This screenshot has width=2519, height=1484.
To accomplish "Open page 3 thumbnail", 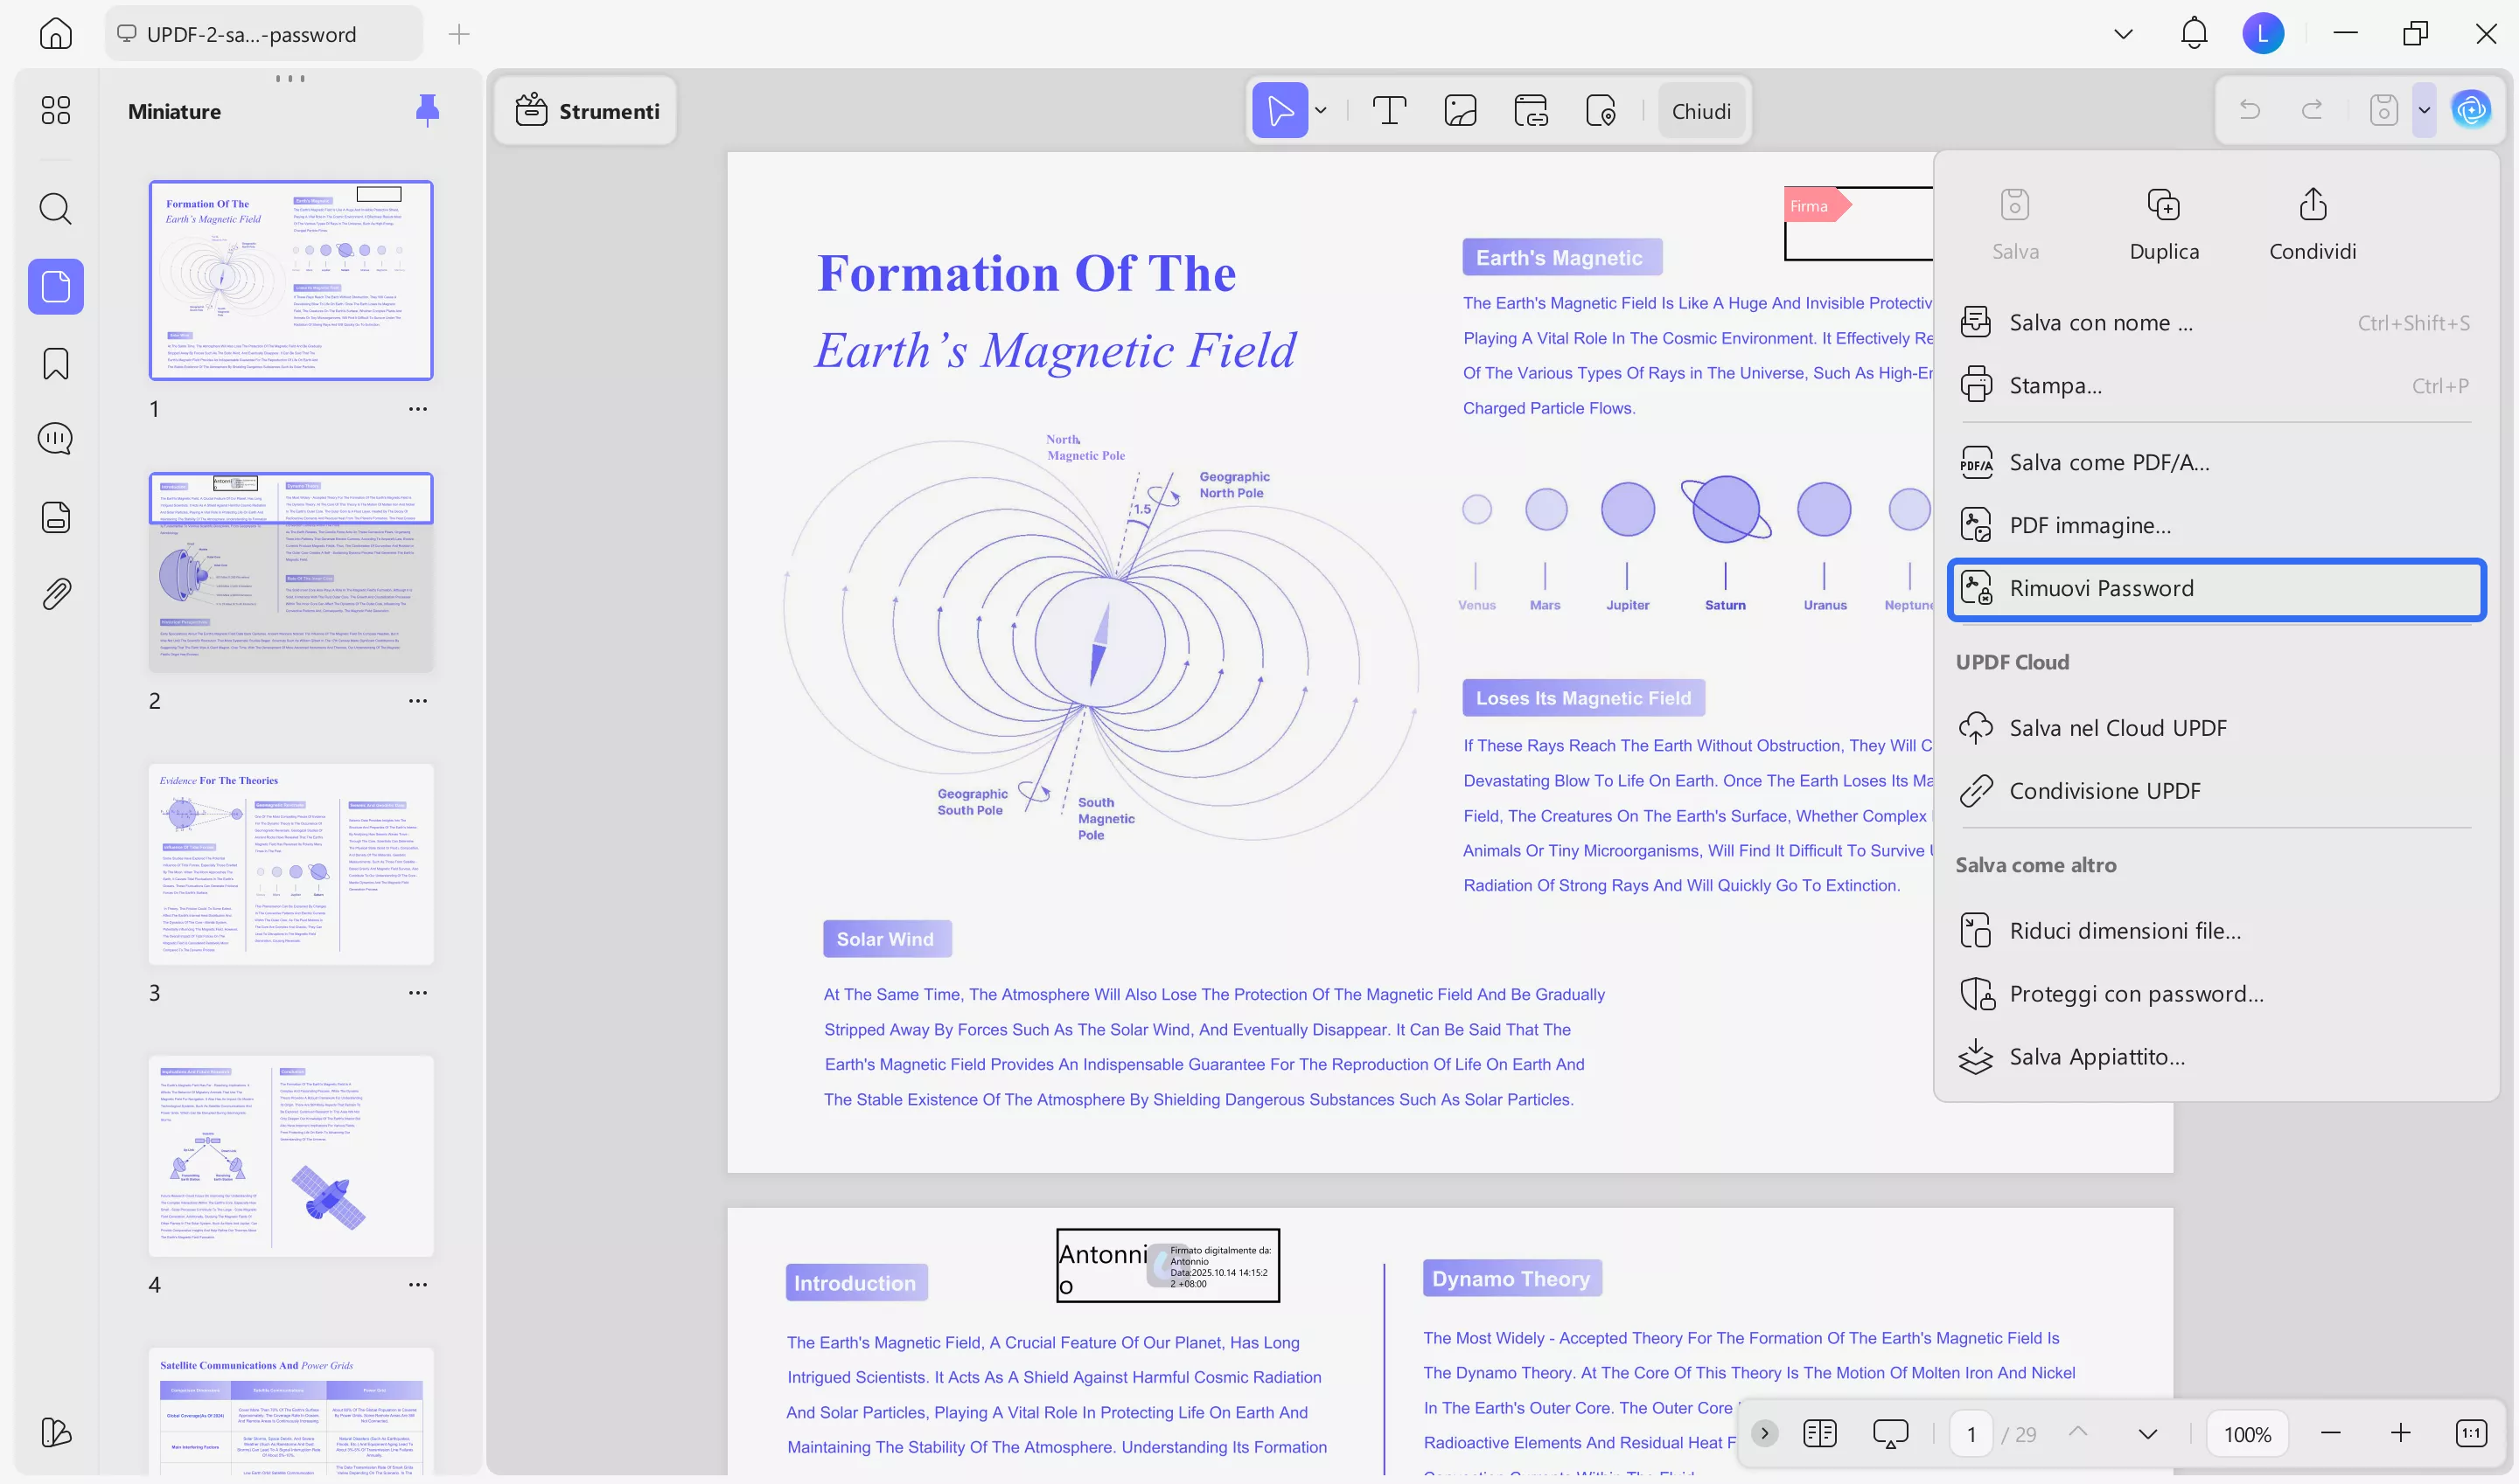I will 291,864.
